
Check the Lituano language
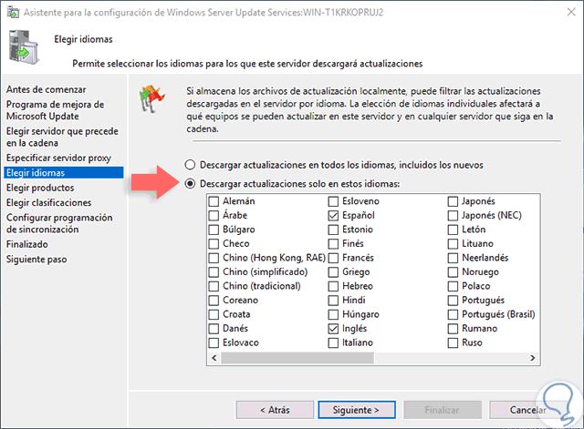coord(453,244)
